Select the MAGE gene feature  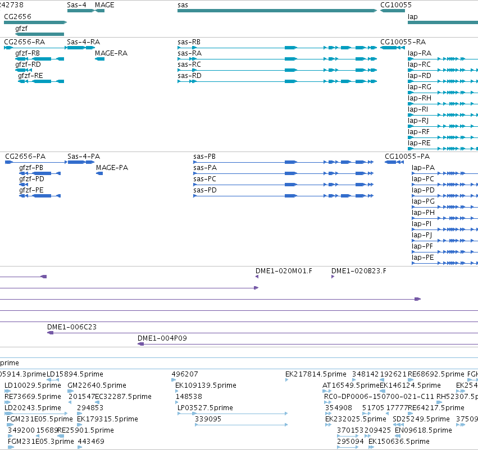click(99, 11)
